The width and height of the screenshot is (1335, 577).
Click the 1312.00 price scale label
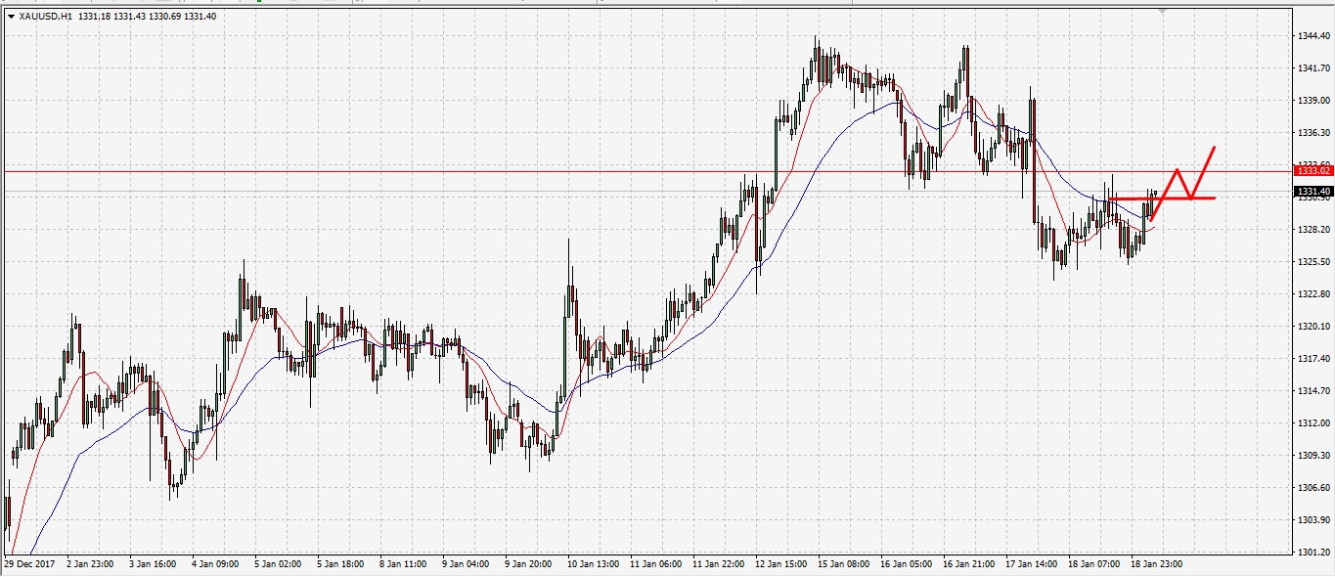tap(1313, 423)
